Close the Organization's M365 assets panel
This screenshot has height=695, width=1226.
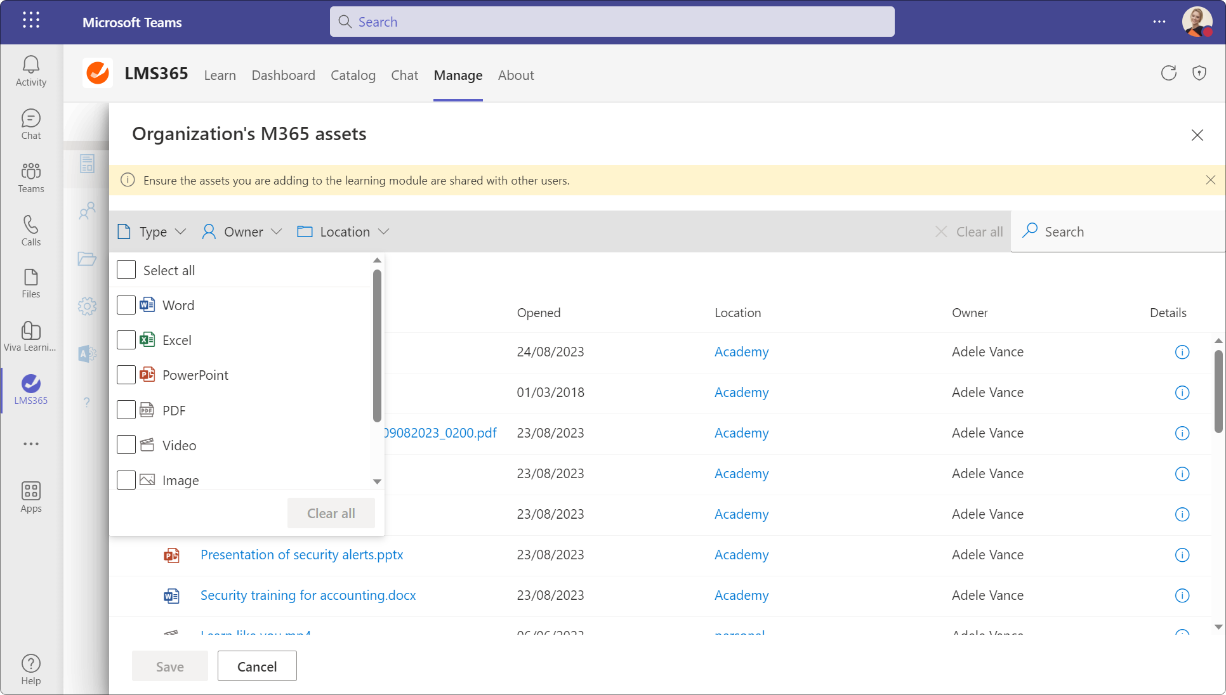point(1197,135)
